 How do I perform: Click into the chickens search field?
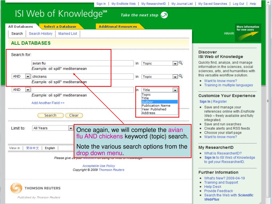pos(83,77)
